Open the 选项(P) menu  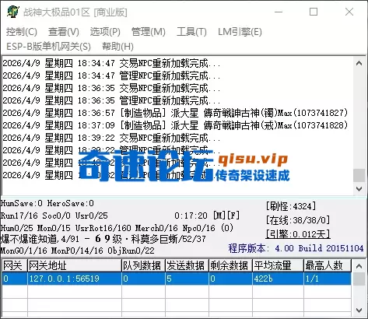point(105,32)
